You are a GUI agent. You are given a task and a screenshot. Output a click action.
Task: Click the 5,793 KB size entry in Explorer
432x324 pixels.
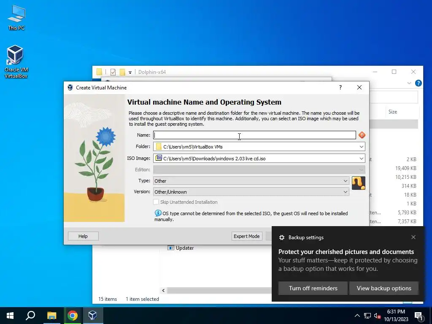(x=407, y=213)
